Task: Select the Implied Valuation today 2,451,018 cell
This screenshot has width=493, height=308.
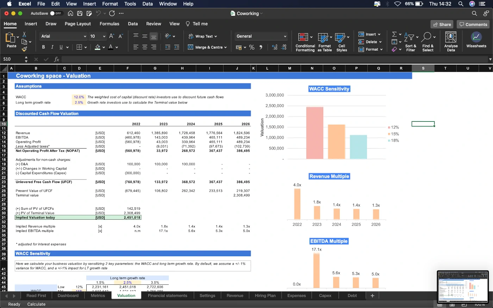Action: (127, 218)
